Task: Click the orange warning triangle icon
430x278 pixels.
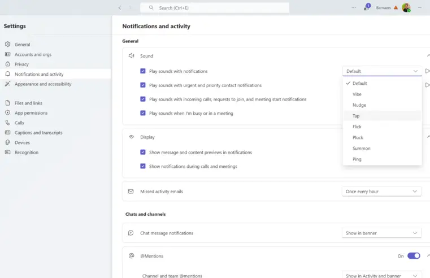Action: point(396,8)
